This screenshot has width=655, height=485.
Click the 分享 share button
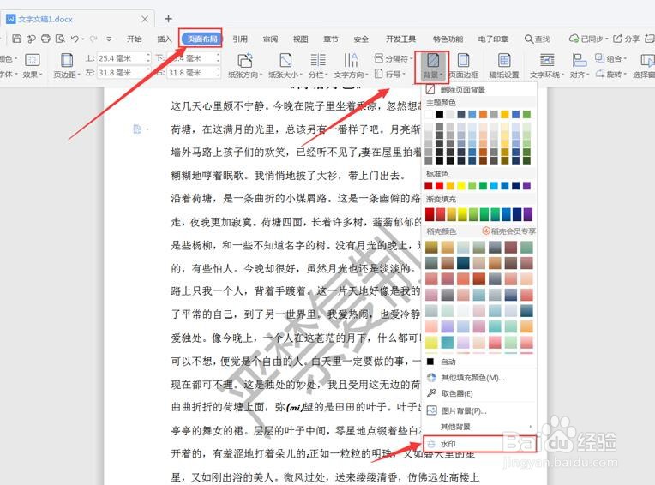[626, 39]
